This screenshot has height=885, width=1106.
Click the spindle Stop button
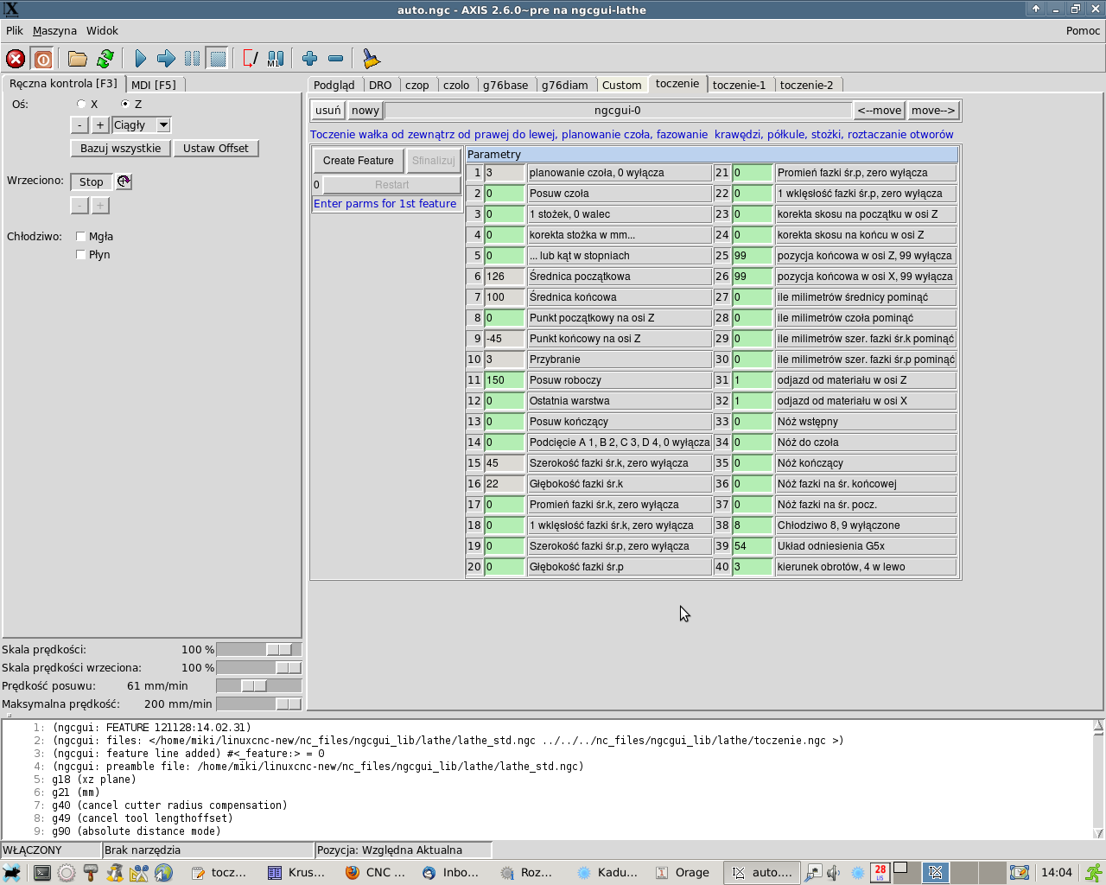(92, 181)
